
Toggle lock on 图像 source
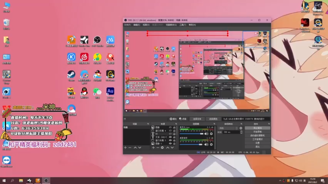click(174, 127)
